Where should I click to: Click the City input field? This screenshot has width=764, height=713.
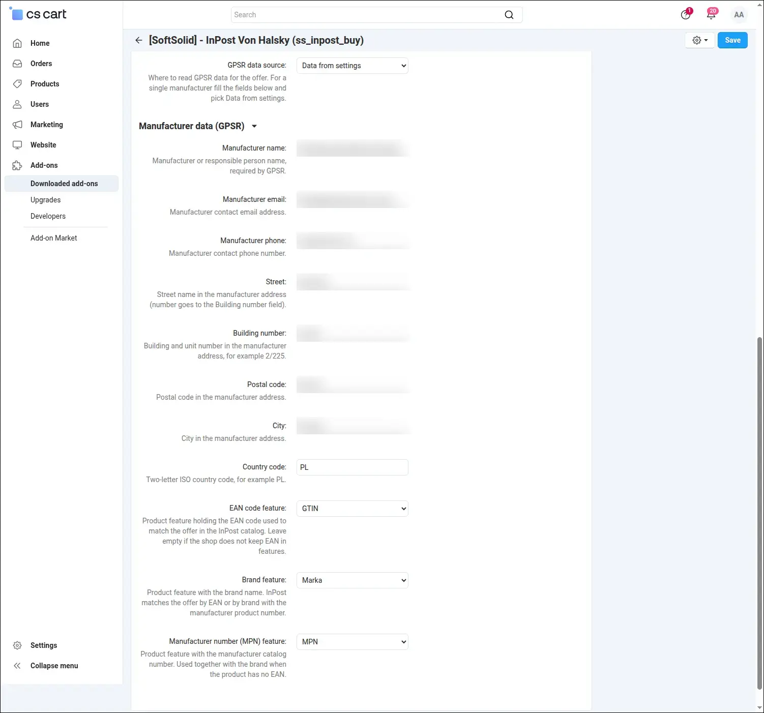click(x=352, y=426)
